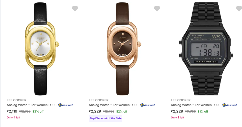Open the title link under the brown watch

(114, 105)
